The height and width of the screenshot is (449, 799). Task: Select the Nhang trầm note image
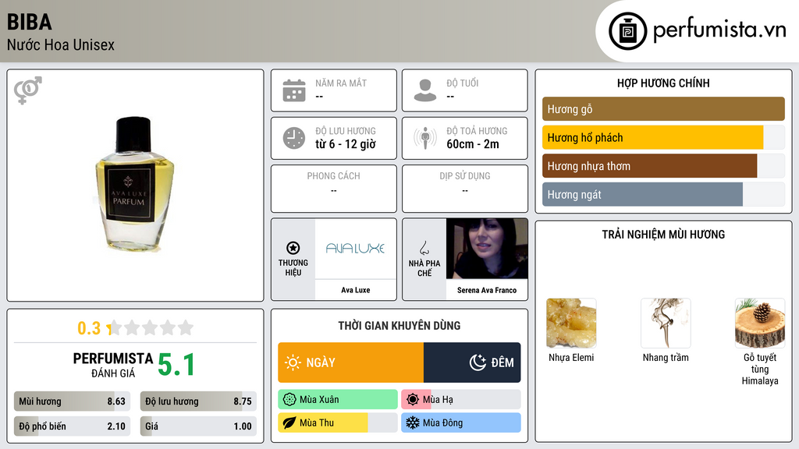point(666,323)
